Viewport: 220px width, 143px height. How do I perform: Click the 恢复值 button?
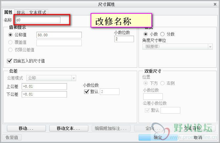(x=12, y=137)
